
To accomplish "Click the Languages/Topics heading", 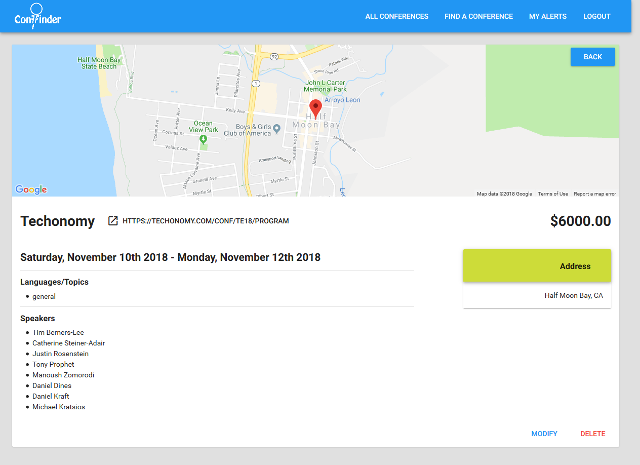I will pyautogui.click(x=54, y=282).
